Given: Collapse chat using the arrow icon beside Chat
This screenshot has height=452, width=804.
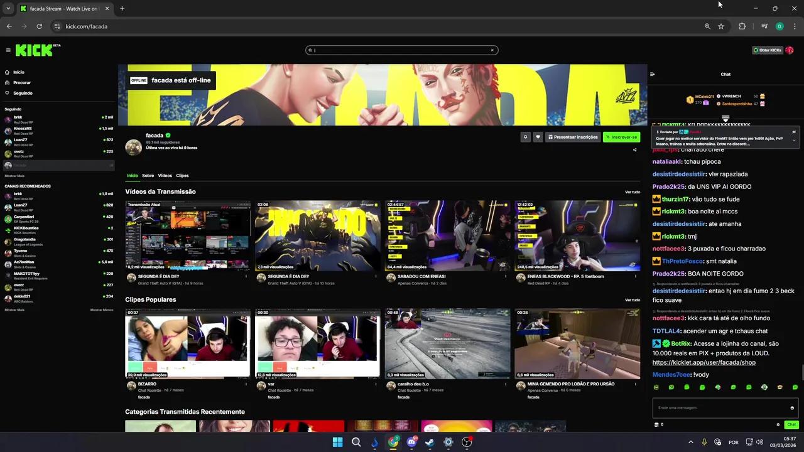Looking at the screenshot, I should tap(652, 74).
